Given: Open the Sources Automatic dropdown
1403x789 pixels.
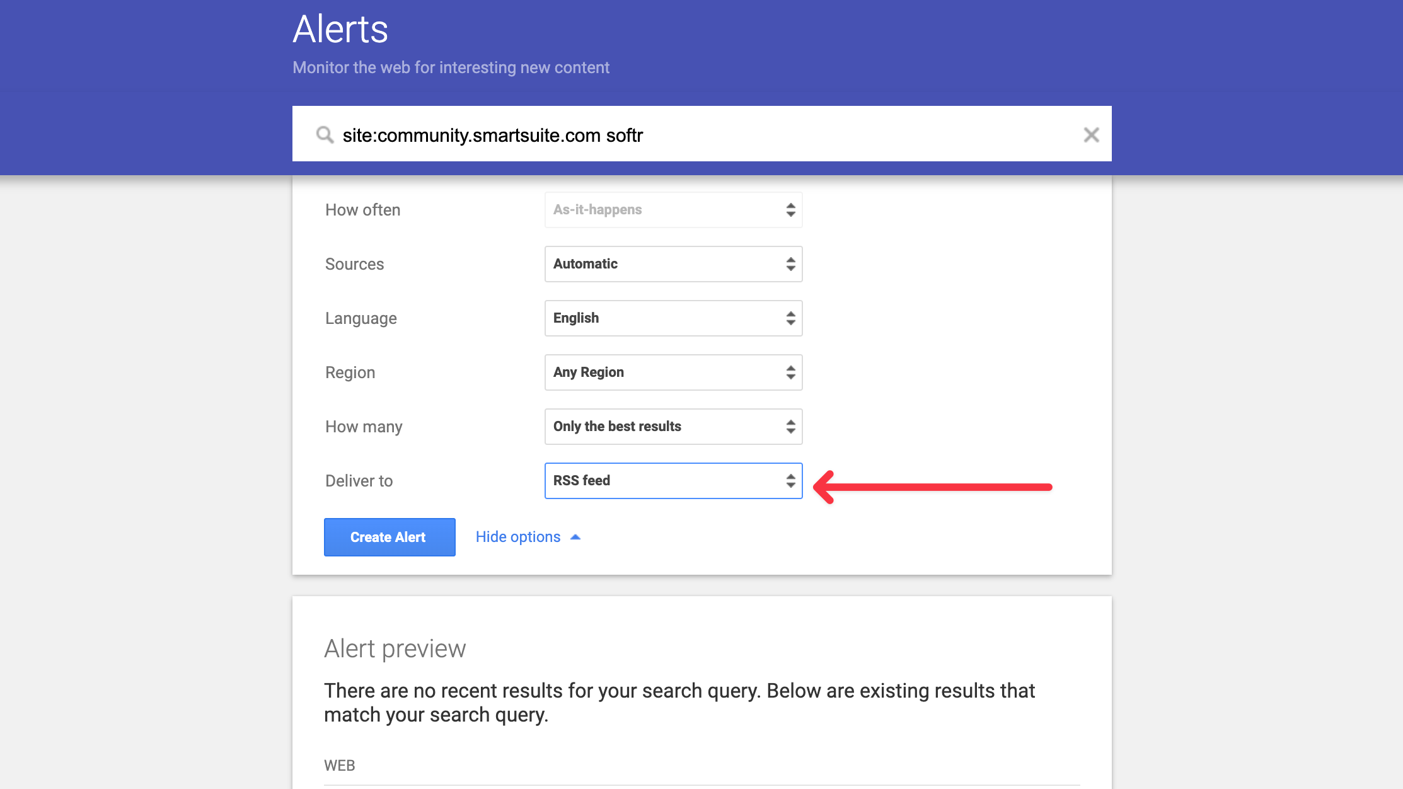Looking at the screenshot, I should click(673, 264).
